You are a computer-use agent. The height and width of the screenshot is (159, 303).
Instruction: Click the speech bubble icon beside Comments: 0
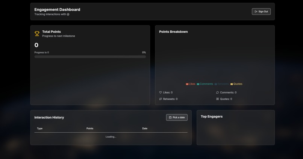pos(217,92)
